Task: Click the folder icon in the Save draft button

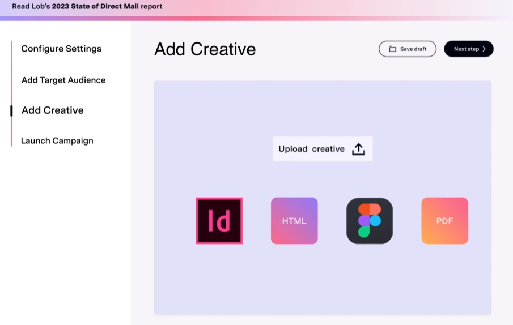Action: tap(392, 49)
